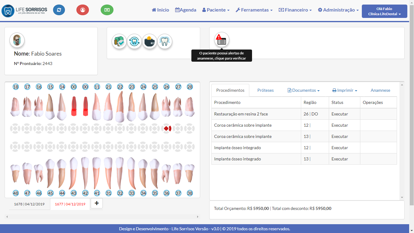Switch to the Próteses tab
The image size is (414, 233).
[265, 90]
